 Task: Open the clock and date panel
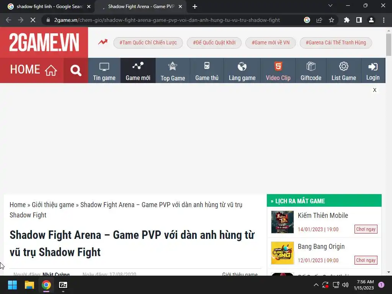tap(364, 285)
